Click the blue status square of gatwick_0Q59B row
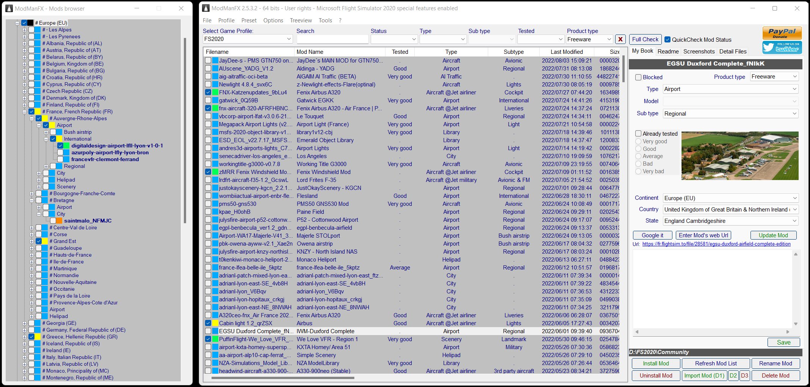Image resolution: width=810 pixels, height=387 pixels. (x=215, y=100)
